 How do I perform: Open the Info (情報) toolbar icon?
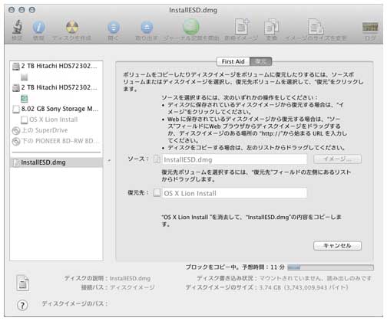tap(38, 28)
